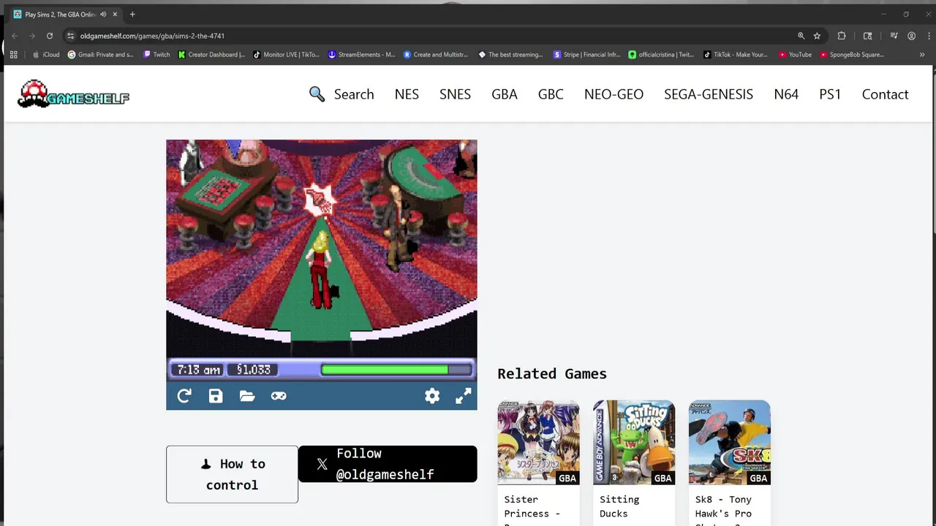Restart the emulator game
936x526 pixels.
tap(184, 396)
